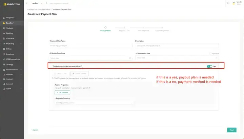Click the Locations pin icon
Viewport: 244px width, 139px height.
[4, 54]
